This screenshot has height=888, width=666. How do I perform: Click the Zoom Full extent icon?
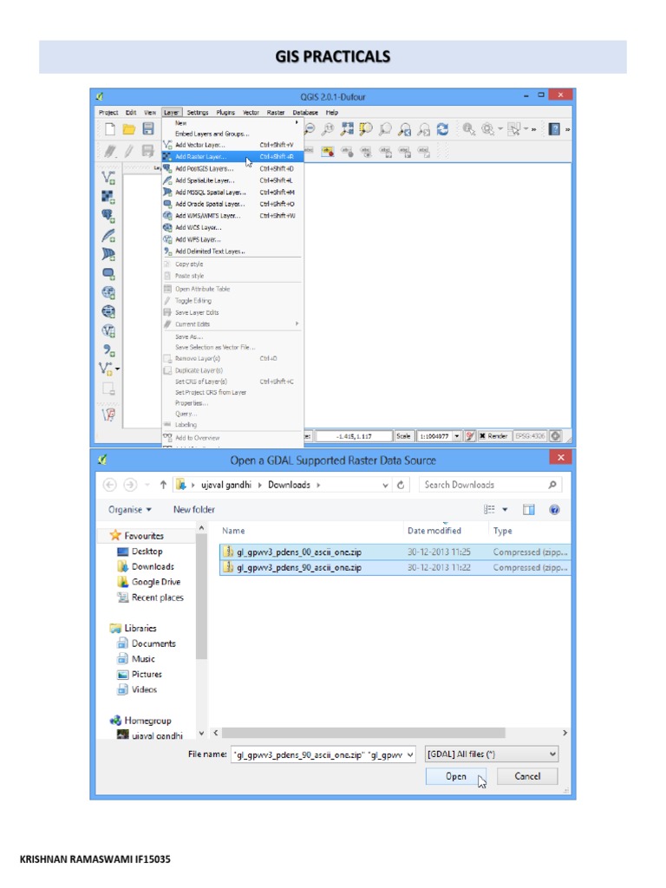pos(347,129)
